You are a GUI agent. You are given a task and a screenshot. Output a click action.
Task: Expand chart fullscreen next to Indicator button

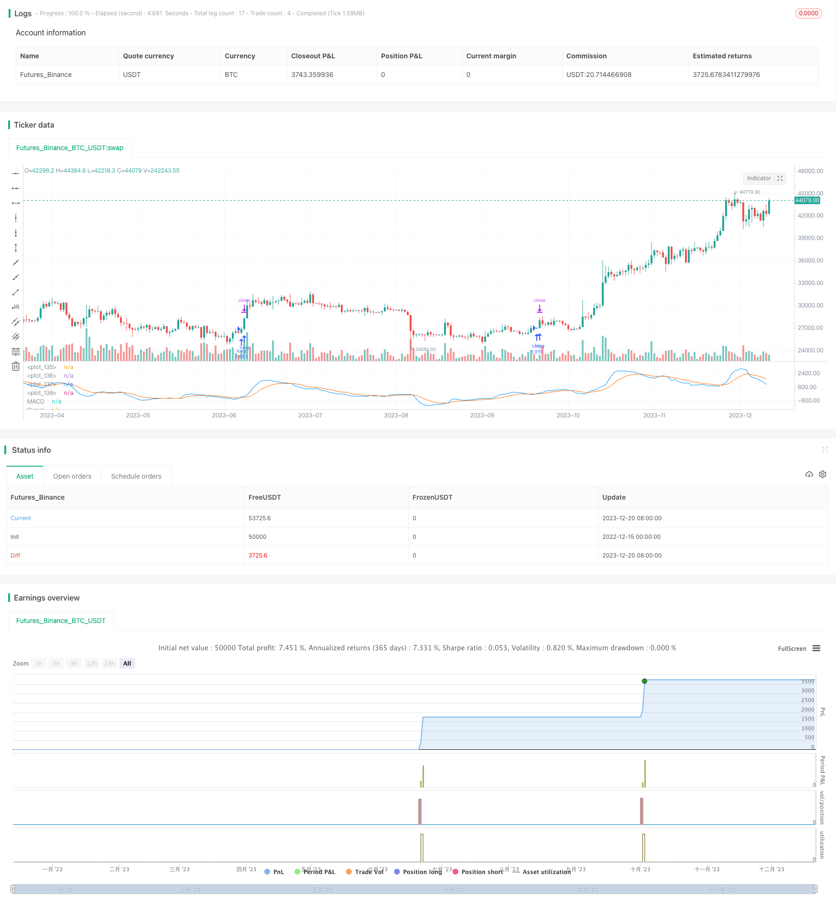pyautogui.click(x=780, y=178)
